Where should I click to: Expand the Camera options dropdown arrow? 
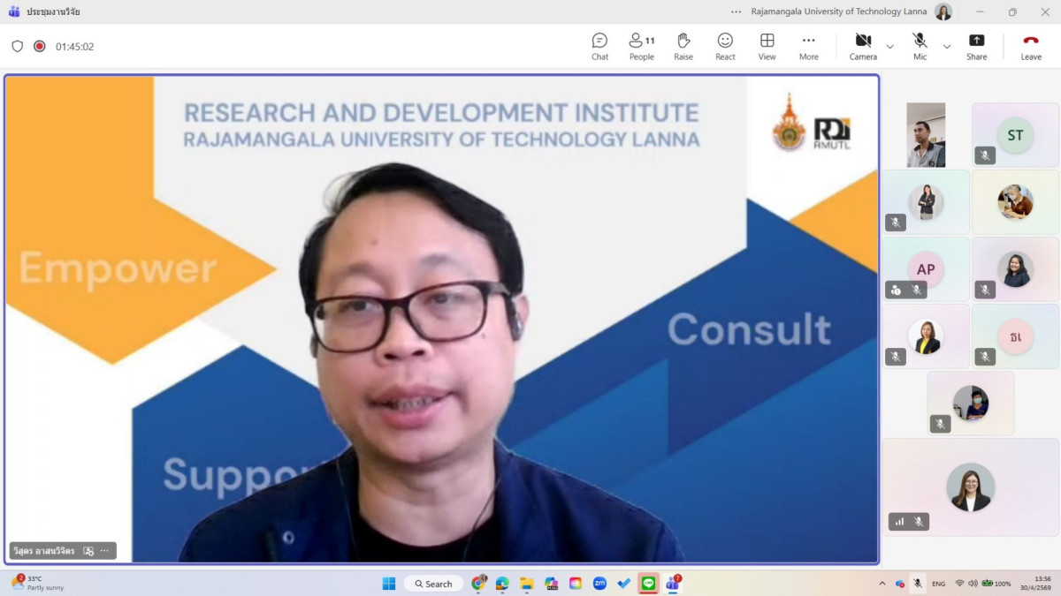pyautogui.click(x=890, y=46)
